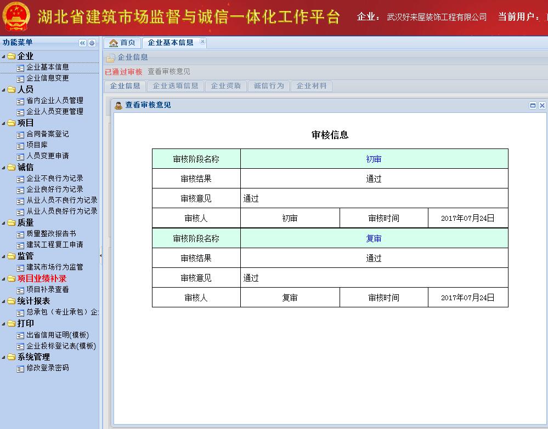Click the page icon beside 项目库
The image size is (548, 429).
21,145
